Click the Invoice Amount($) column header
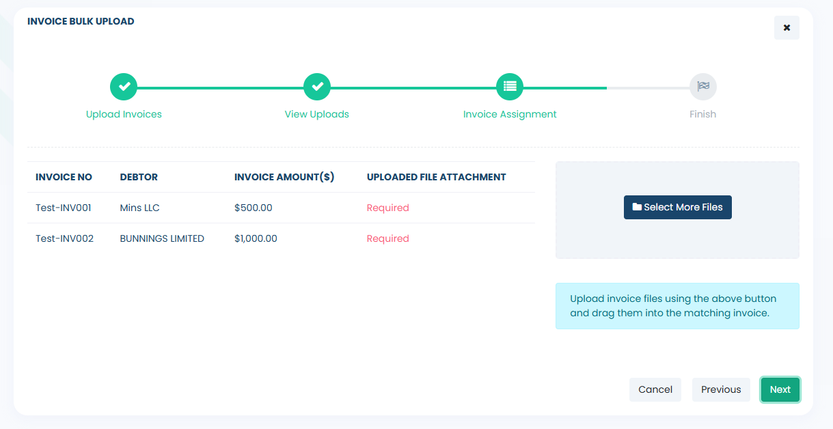The height and width of the screenshot is (429, 833). (x=284, y=177)
